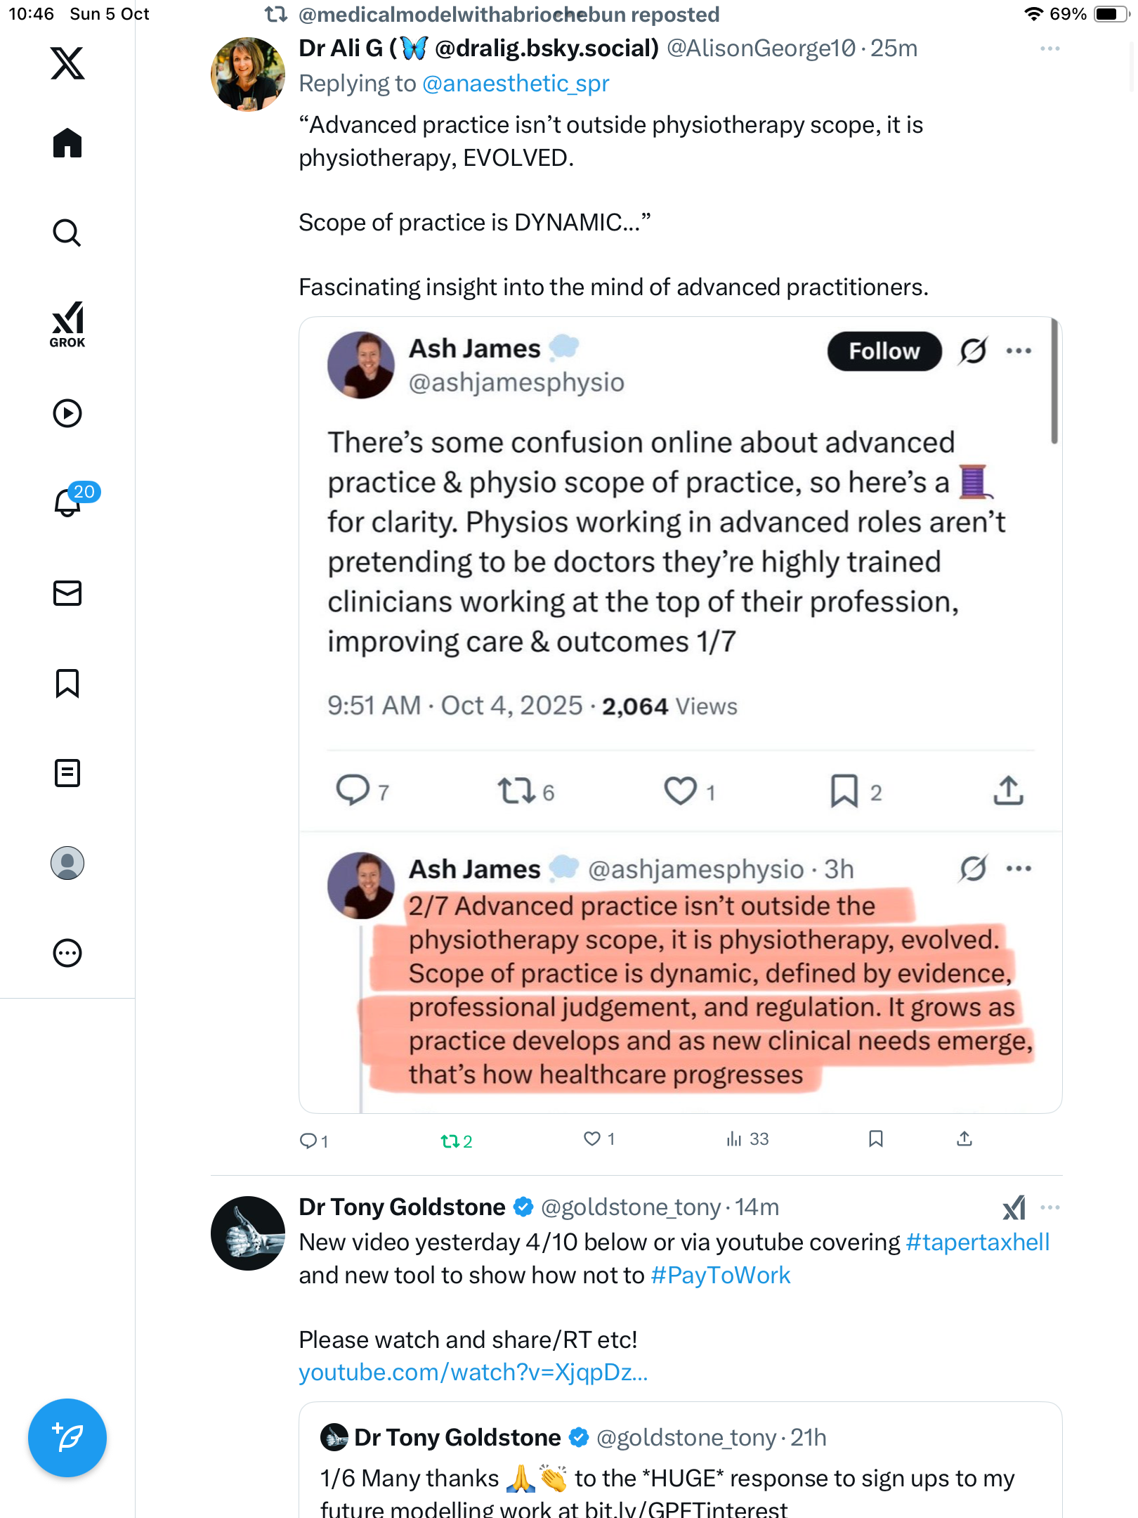Viewport: 1138px width, 1518px height.
Task: Open the #tapertaxhell hashtag
Action: click(977, 1242)
